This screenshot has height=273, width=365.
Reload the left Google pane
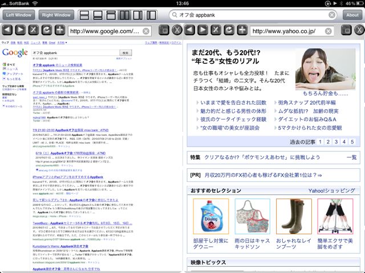tap(47, 30)
